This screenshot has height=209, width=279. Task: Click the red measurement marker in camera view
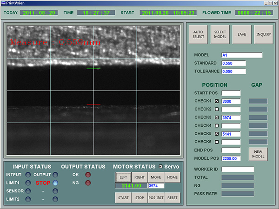pyautogui.click(x=93, y=104)
